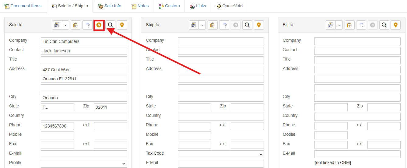
Task: Click the Bill to E-Mail input field
Action: click(x=357, y=154)
